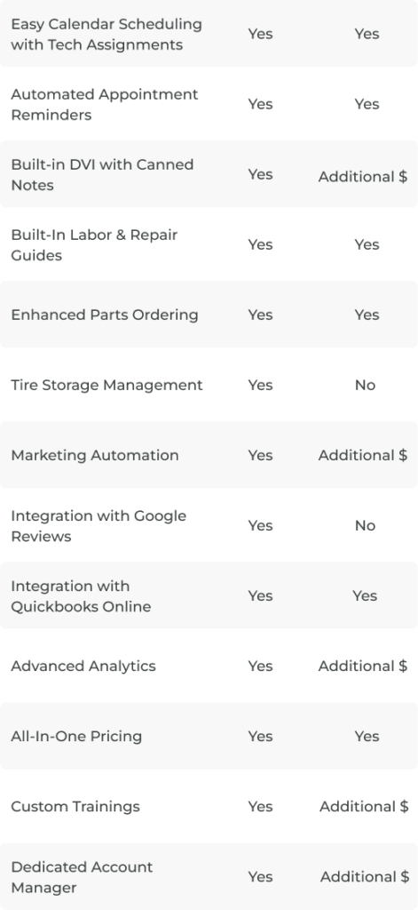
Task: Click Additional $ in the Marketing Automation row
Action: click(x=363, y=456)
